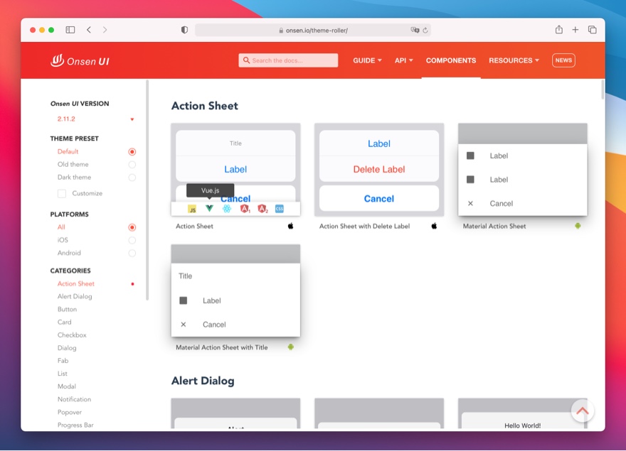
Task: Select the iOS platform radio button
Action: [x=132, y=240]
